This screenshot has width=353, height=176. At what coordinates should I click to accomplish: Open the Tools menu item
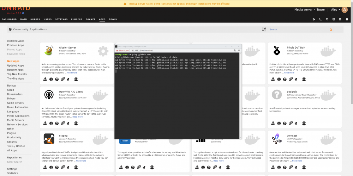(x=113, y=19)
